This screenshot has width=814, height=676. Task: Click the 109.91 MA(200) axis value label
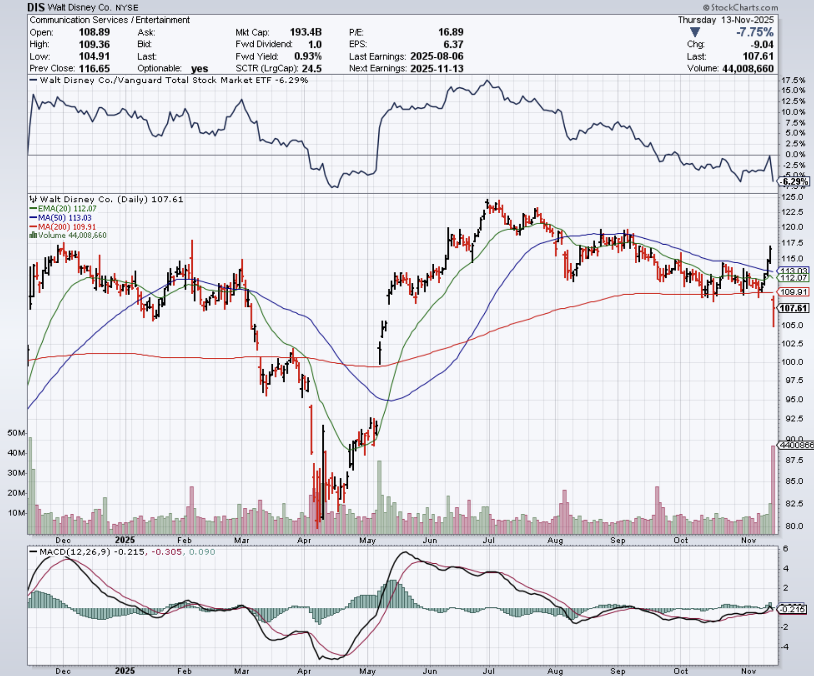click(793, 292)
